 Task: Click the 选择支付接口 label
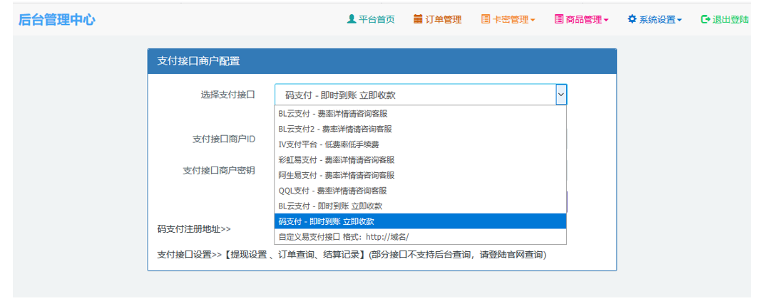(227, 95)
